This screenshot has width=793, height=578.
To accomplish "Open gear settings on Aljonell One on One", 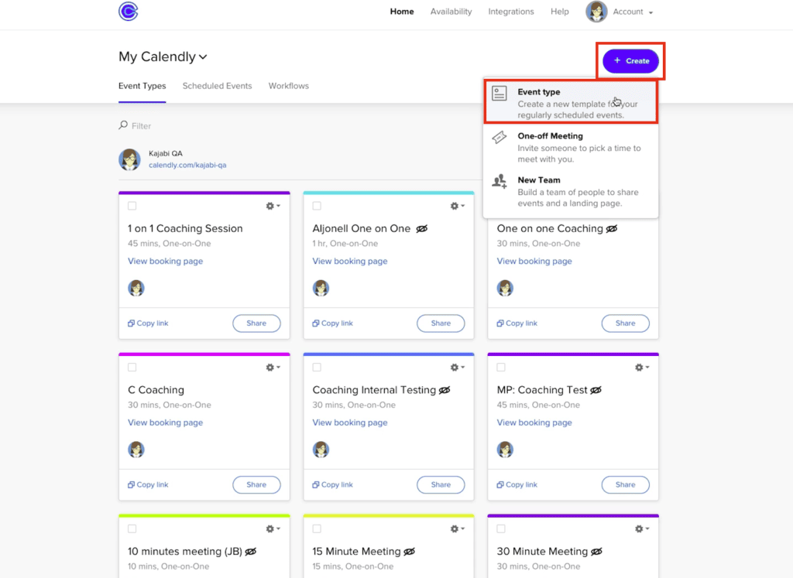I will 458,206.
